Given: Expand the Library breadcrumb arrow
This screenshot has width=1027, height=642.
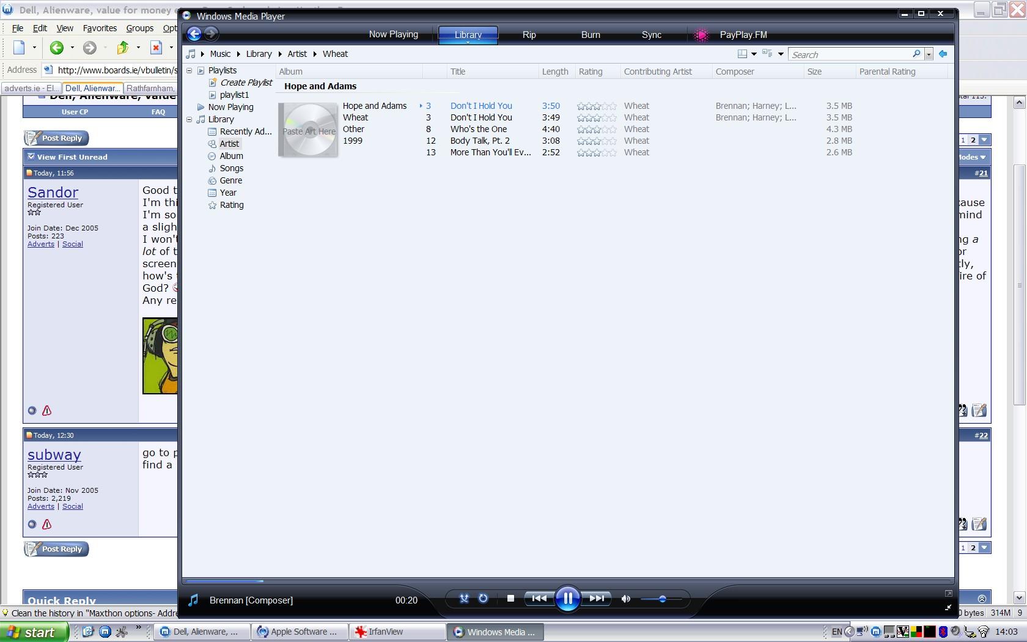Looking at the screenshot, I should [x=280, y=54].
